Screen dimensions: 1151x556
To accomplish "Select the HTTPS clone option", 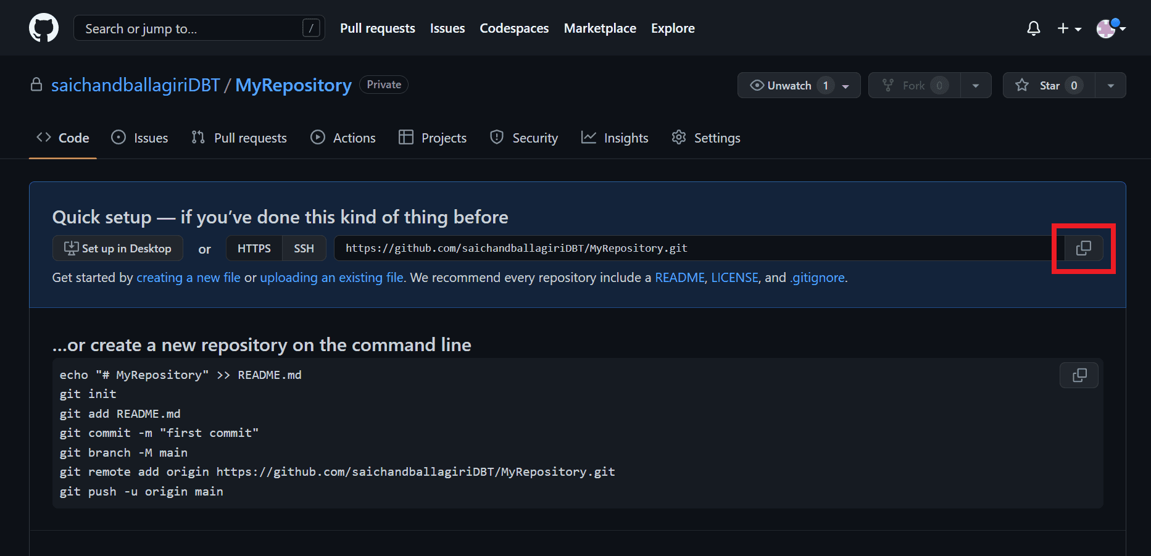I will click(254, 248).
